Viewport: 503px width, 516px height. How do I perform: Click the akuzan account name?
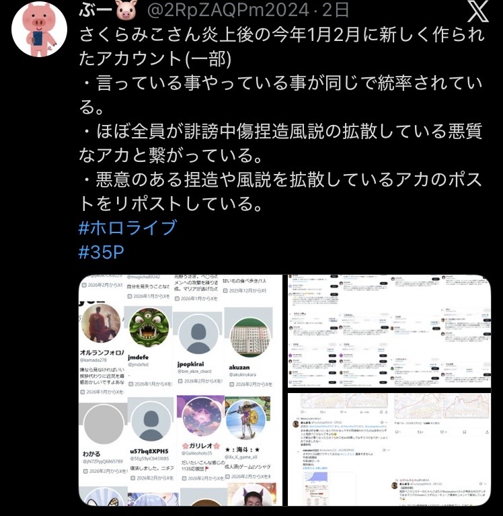239,367
